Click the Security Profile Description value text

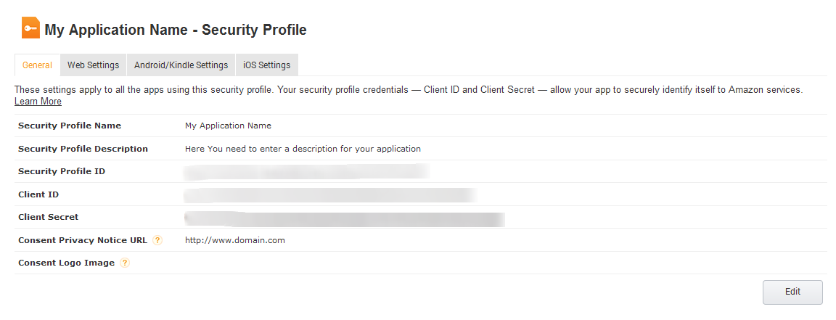click(x=303, y=149)
